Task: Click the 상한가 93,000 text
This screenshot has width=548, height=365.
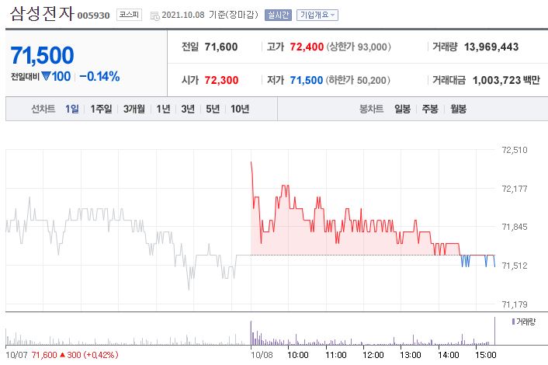Action: pyautogui.click(x=359, y=47)
